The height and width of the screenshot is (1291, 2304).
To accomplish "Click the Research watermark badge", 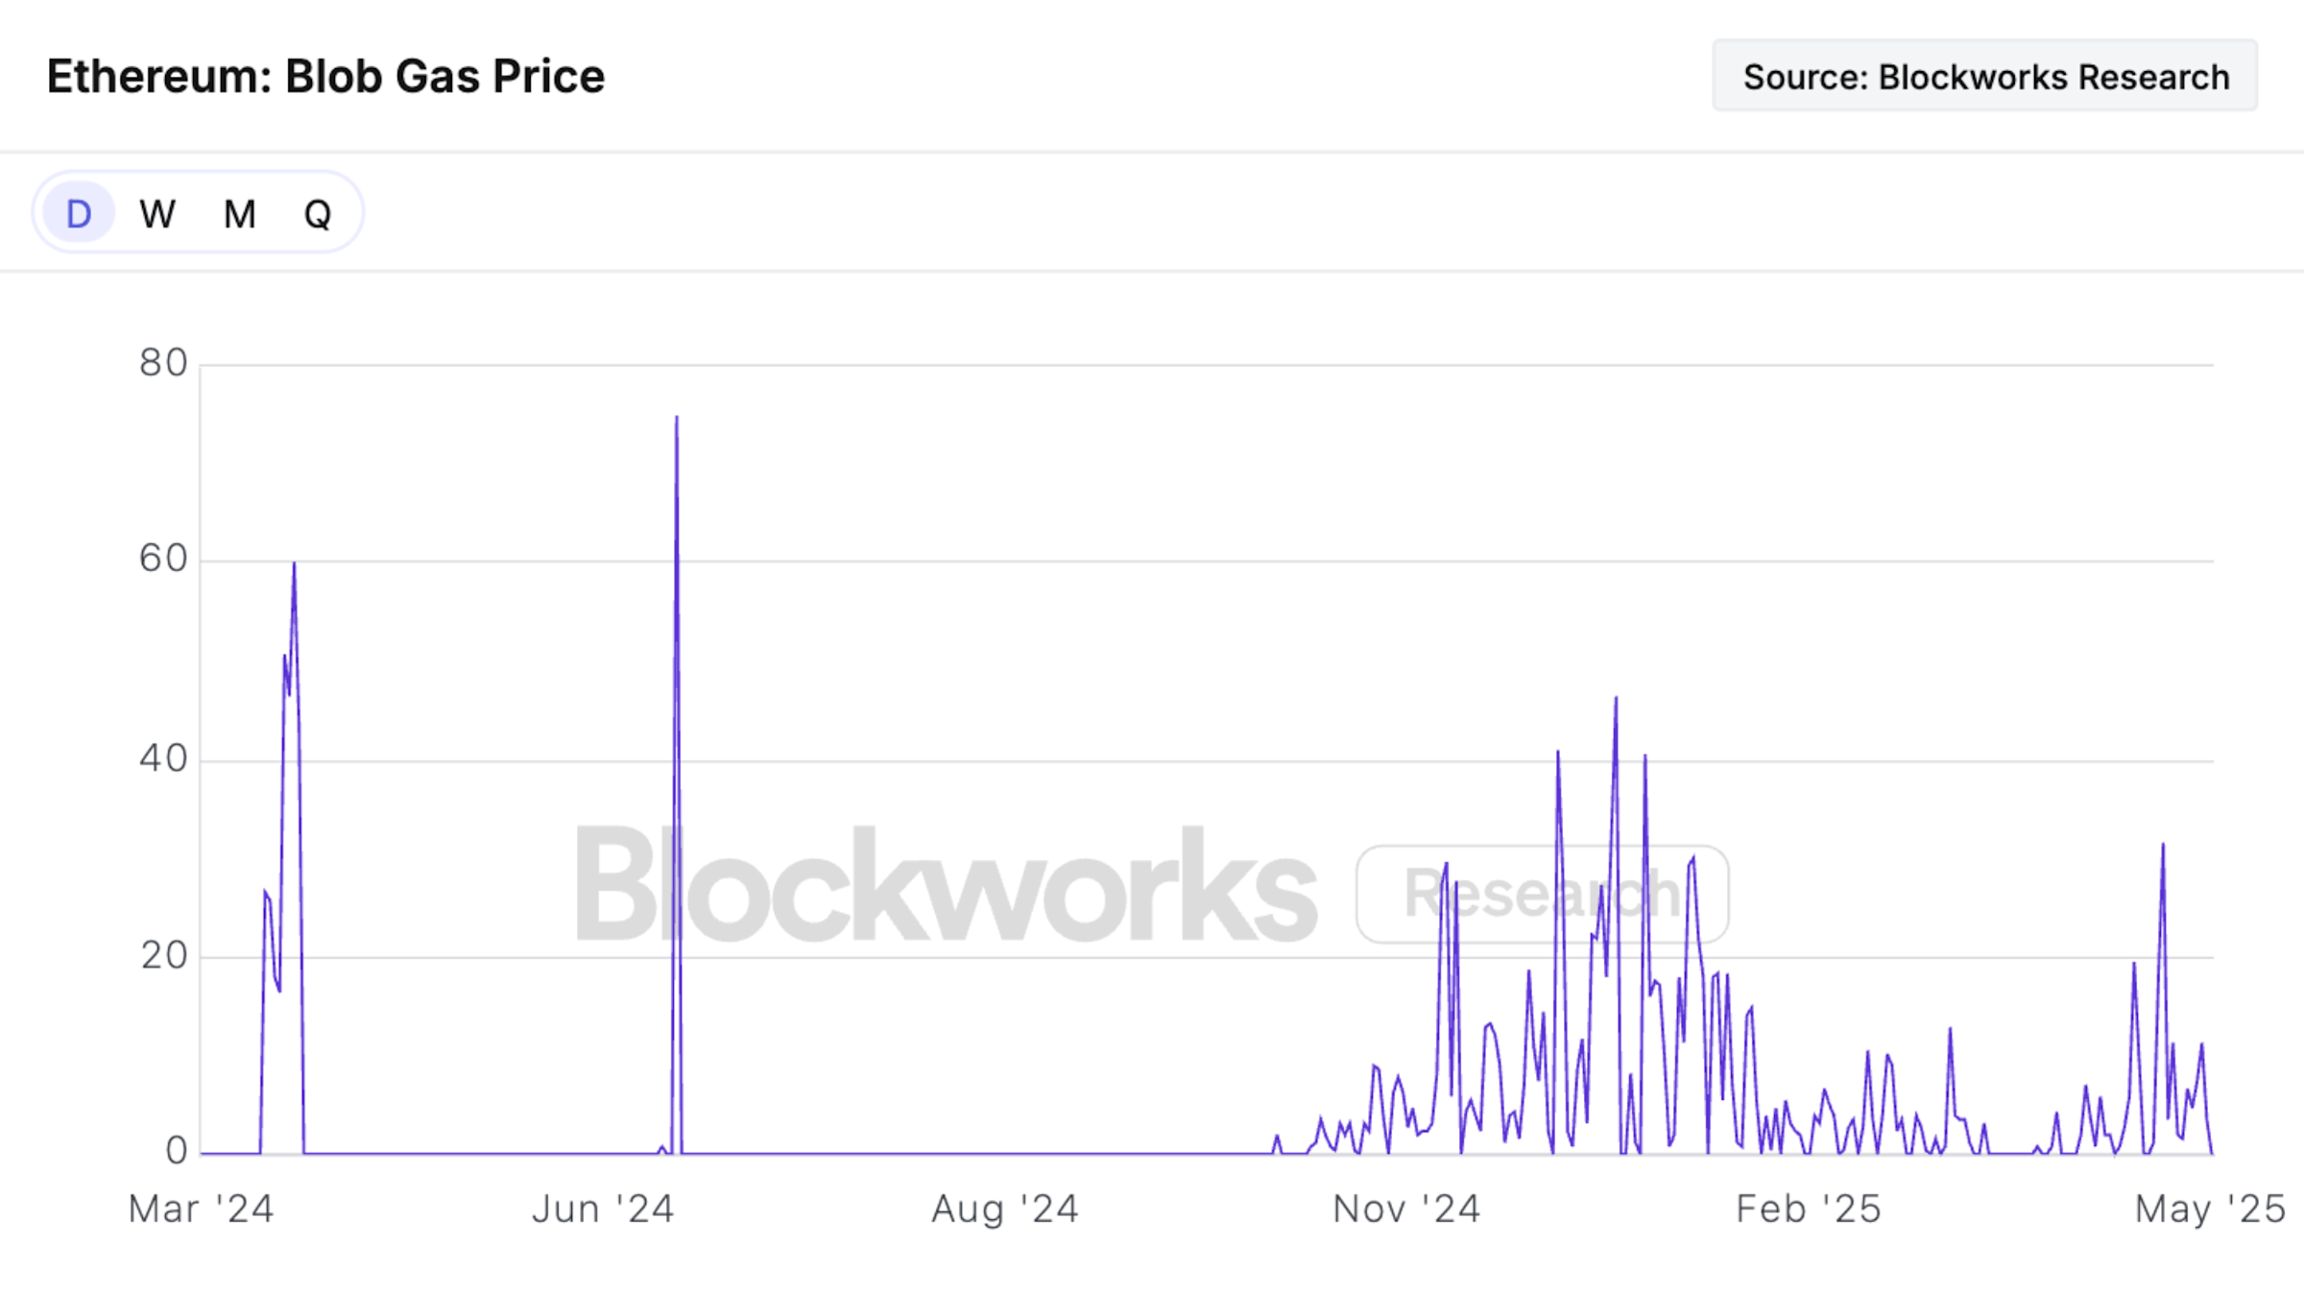I will tap(1542, 894).
